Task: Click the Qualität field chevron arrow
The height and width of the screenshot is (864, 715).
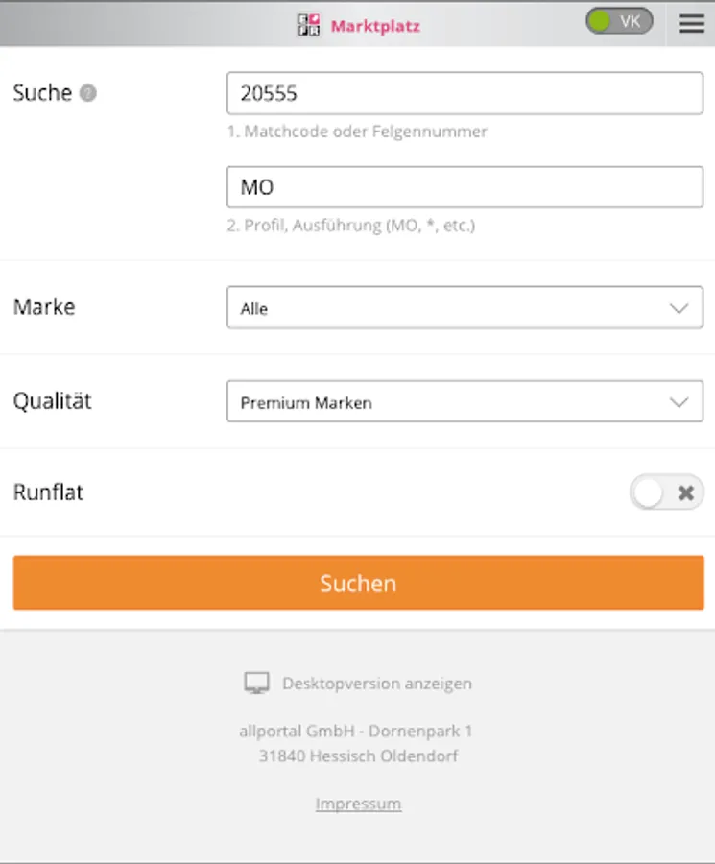Action: click(679, 402)
